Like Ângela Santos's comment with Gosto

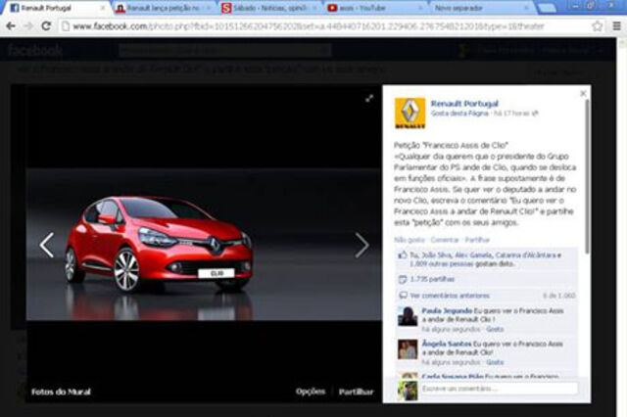point(495,362)
